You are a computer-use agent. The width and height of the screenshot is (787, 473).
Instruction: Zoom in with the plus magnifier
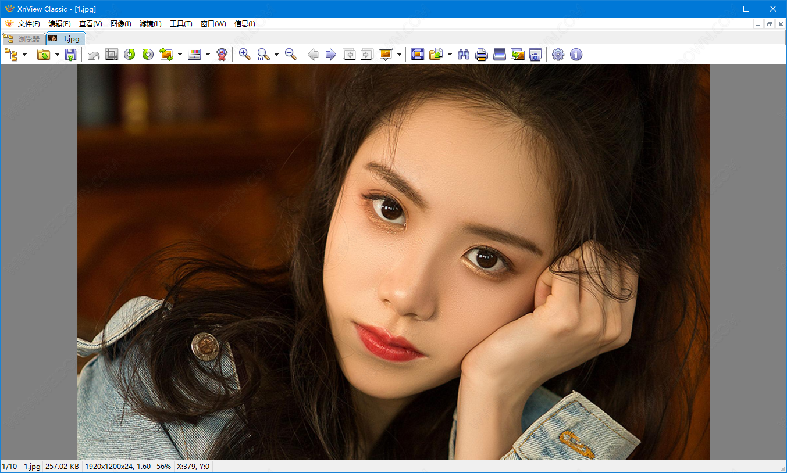[245, 55]
